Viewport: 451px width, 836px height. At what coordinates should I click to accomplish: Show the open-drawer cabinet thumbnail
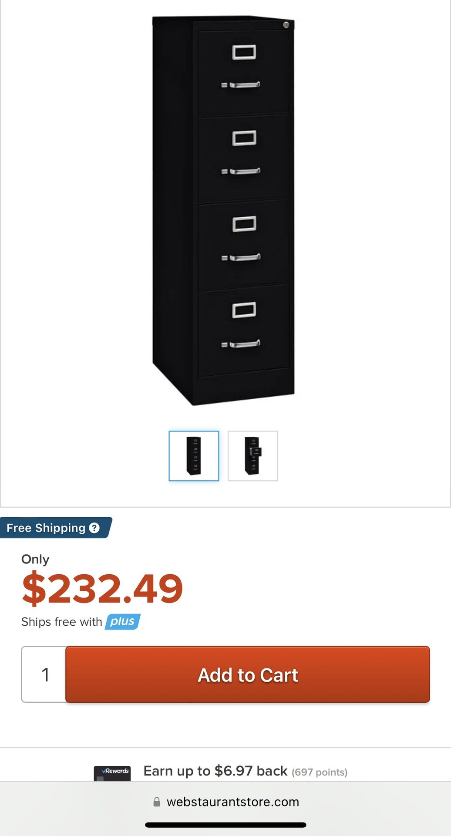pos(253,456)
